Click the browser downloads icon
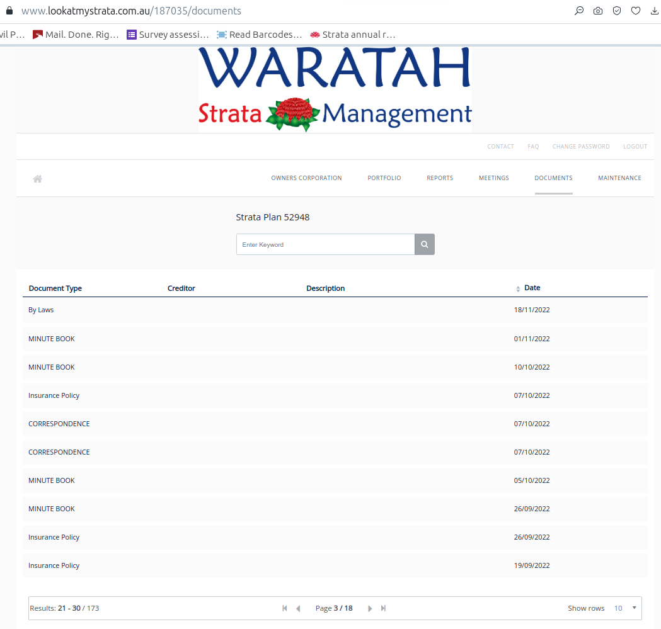The height and width of the screenshot is (629, 661). pyautogui.click(x=655, y=11)
